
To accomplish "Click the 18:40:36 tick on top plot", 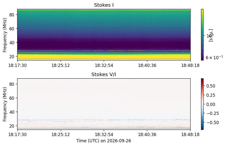I will coord(147,65).
